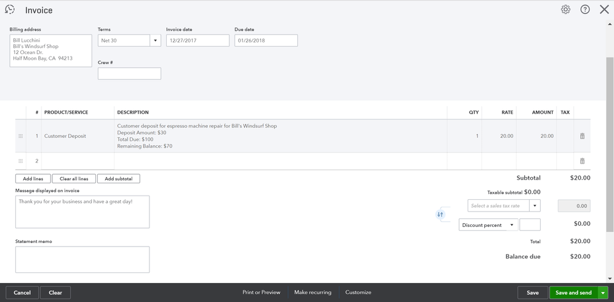Click the Terms Net 30 field
614x302 pixels.
124,41
